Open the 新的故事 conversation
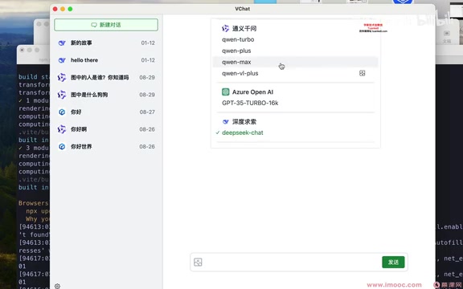 pyautogui.click(x=106, y=43)
